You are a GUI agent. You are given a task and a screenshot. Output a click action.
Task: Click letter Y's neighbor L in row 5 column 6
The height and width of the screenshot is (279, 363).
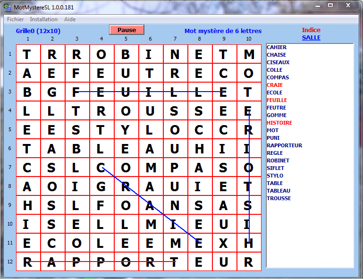(151, 130)
